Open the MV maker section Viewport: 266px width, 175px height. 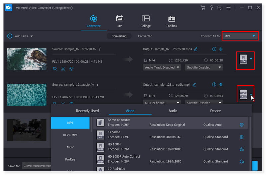[119, 21]
